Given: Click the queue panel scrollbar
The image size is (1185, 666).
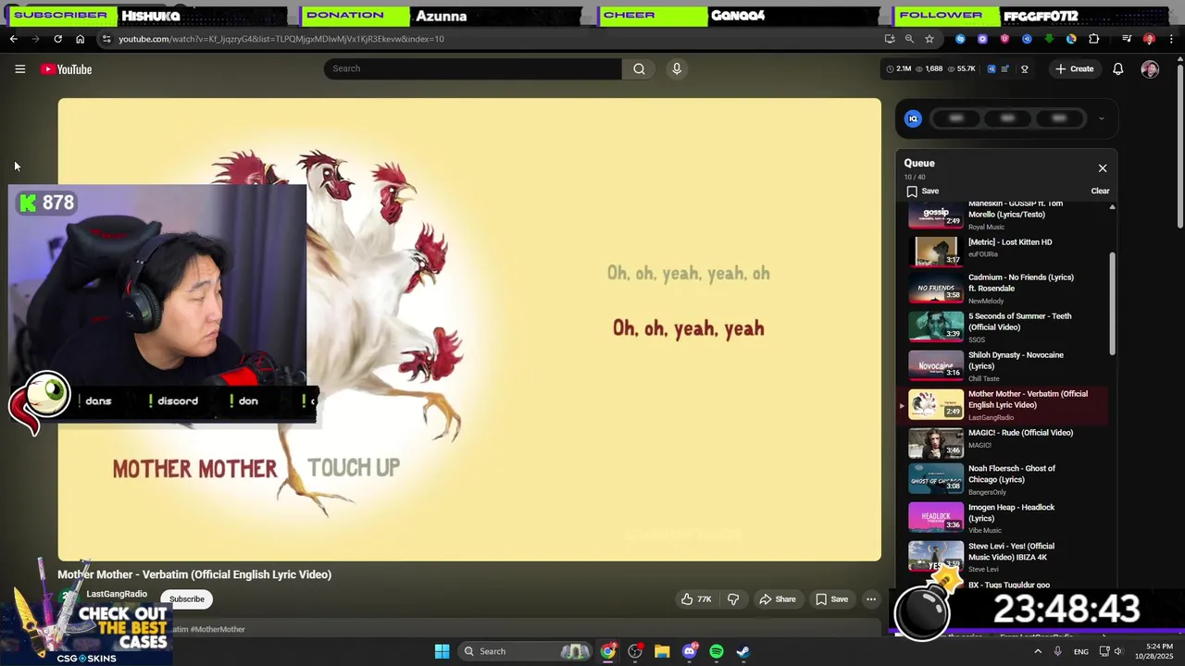Looking at the screenshot, I should click(1113, 302).
